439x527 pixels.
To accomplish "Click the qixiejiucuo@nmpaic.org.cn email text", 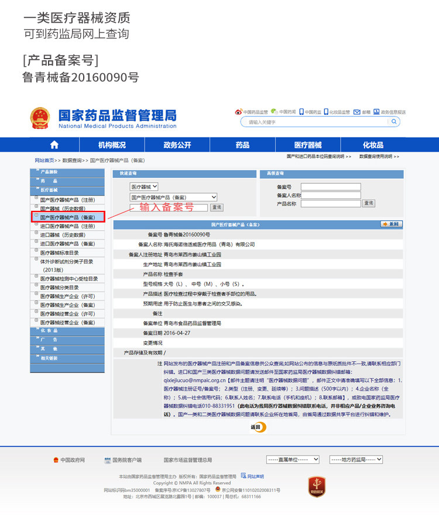I will click(195, 380).
